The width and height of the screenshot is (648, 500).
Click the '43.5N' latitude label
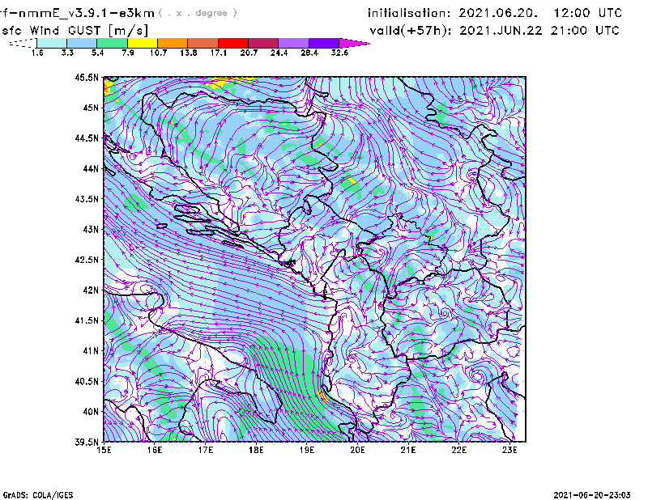pos(87,199)
